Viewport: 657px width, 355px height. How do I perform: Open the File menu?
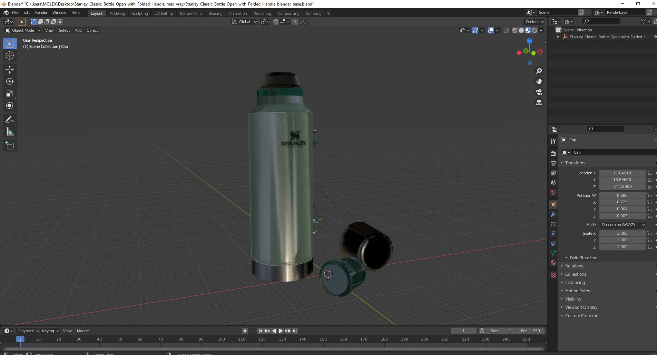(15, 12)
